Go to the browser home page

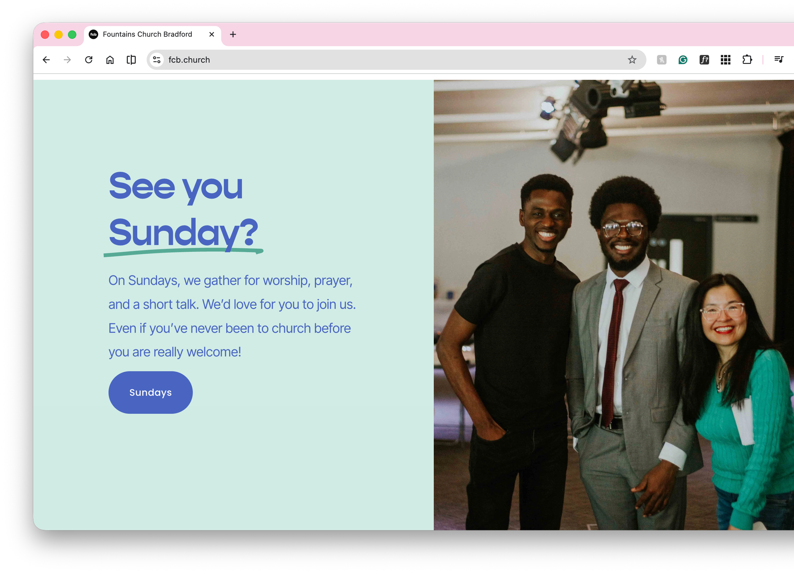tap(110, 60)
